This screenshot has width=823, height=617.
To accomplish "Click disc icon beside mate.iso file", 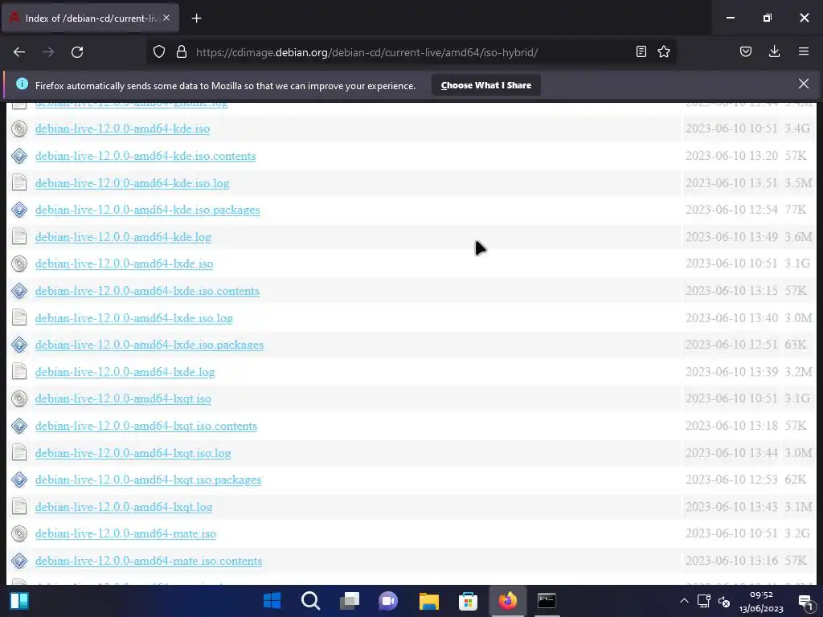I will click(19, 533).
